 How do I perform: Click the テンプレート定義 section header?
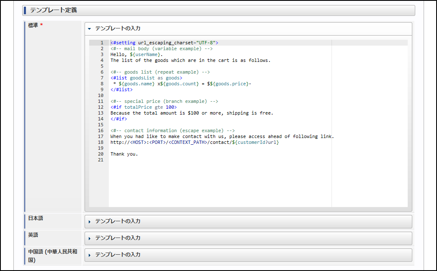coord(219,10)
